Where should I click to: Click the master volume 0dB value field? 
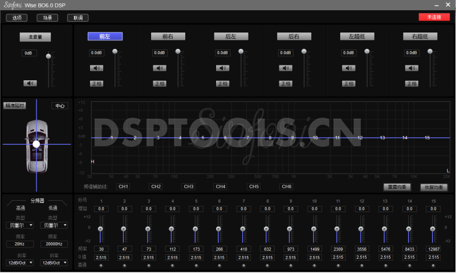point(29,53)
